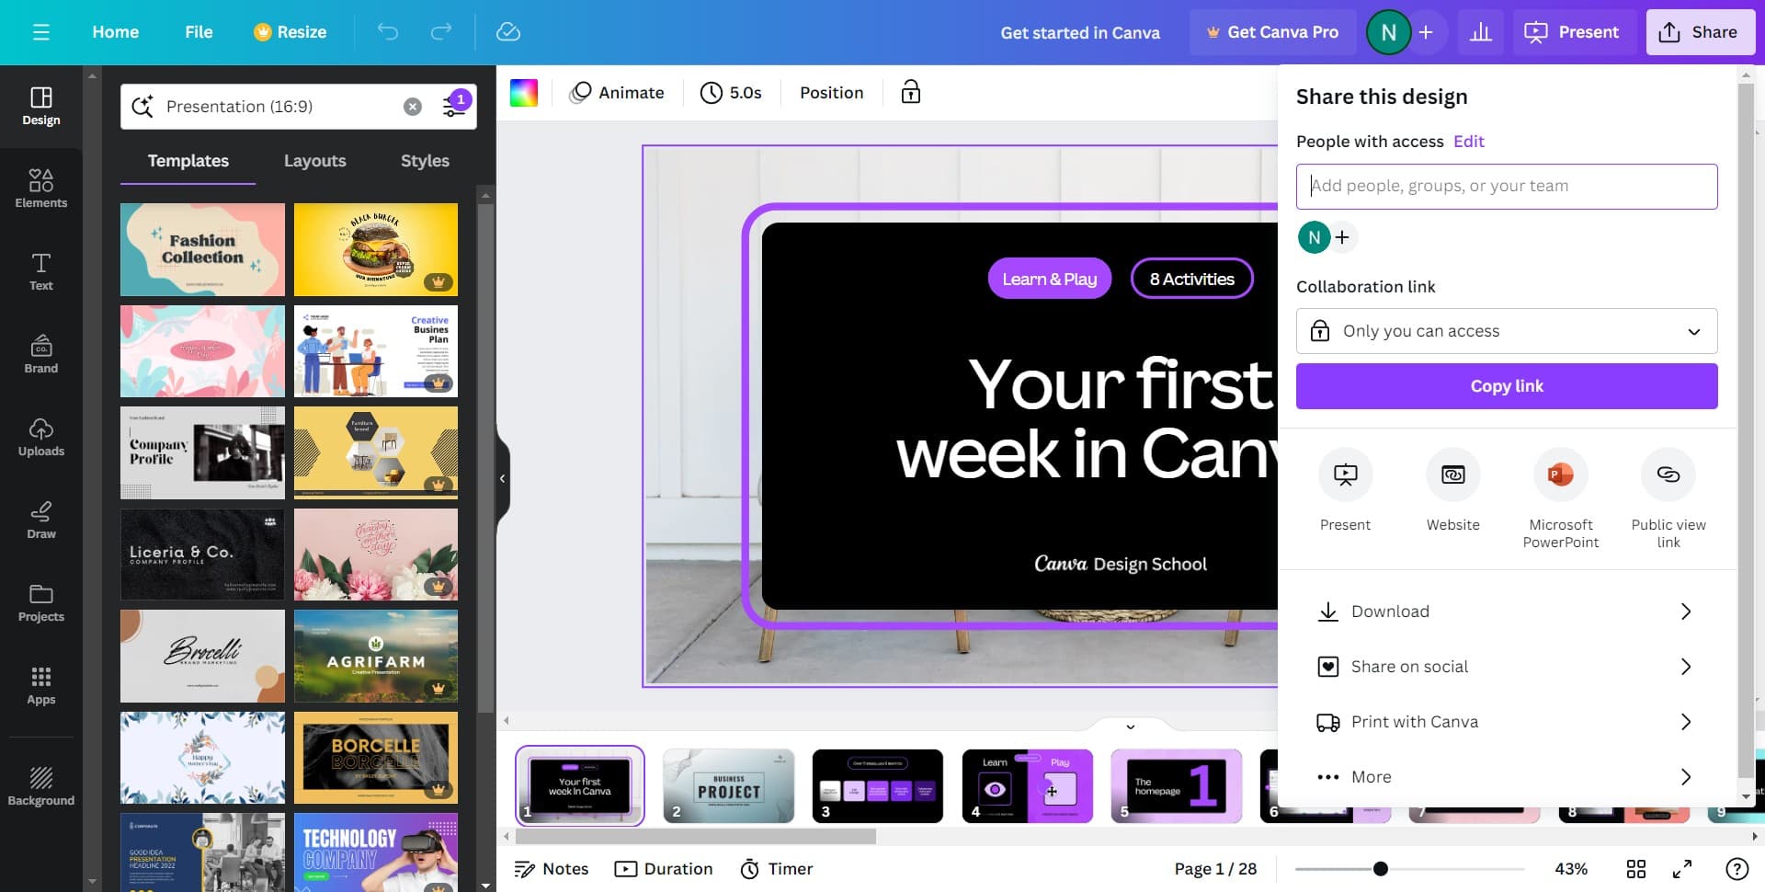Collapse the side panel with arrow handle
Viewport: 1765px width, 892px height.
tap(502, 478)
